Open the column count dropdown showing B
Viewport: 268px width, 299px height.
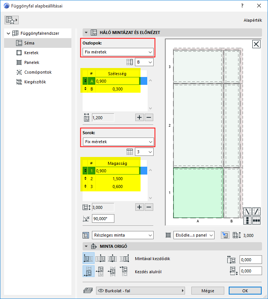click(144, 62)
